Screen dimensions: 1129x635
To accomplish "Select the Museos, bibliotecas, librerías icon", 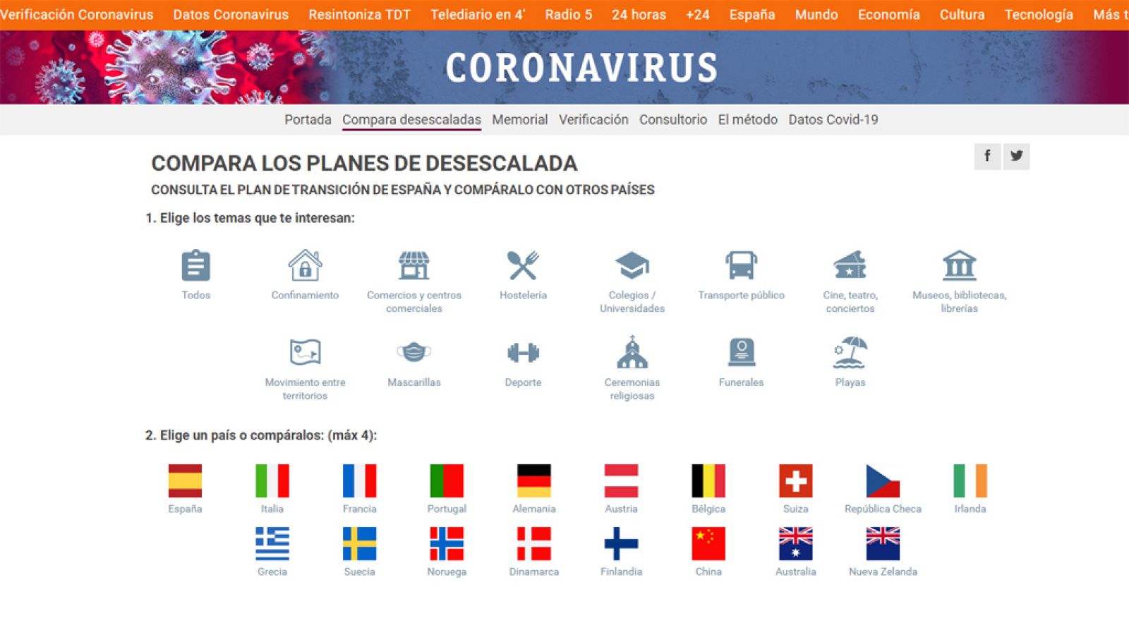I will (x=958, y=267).
